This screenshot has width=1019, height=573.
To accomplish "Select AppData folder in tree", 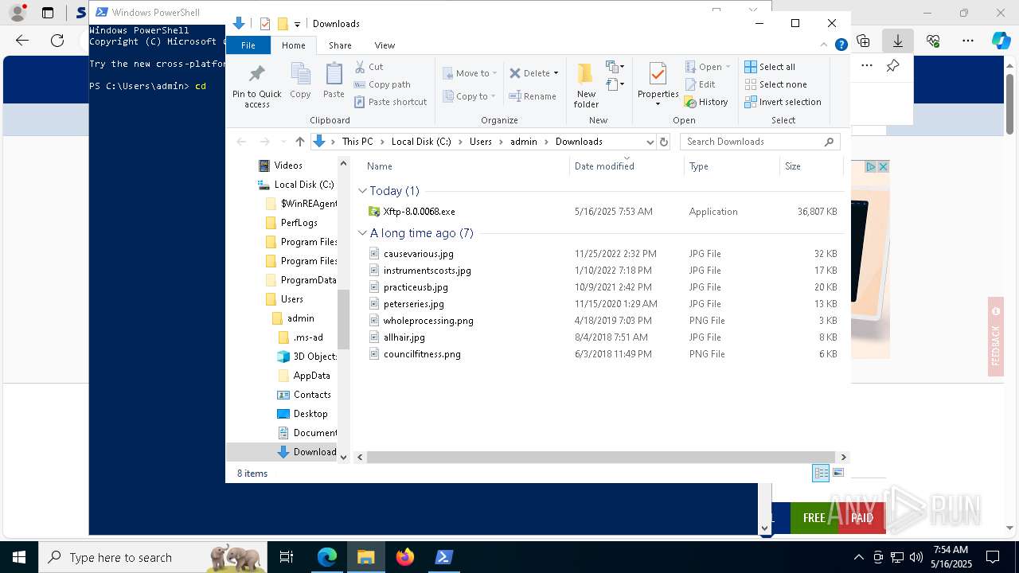I will tap(311, 376).
